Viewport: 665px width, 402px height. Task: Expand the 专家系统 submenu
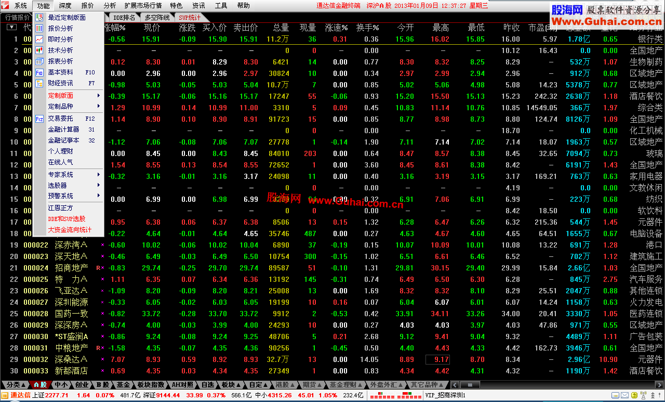69,175
